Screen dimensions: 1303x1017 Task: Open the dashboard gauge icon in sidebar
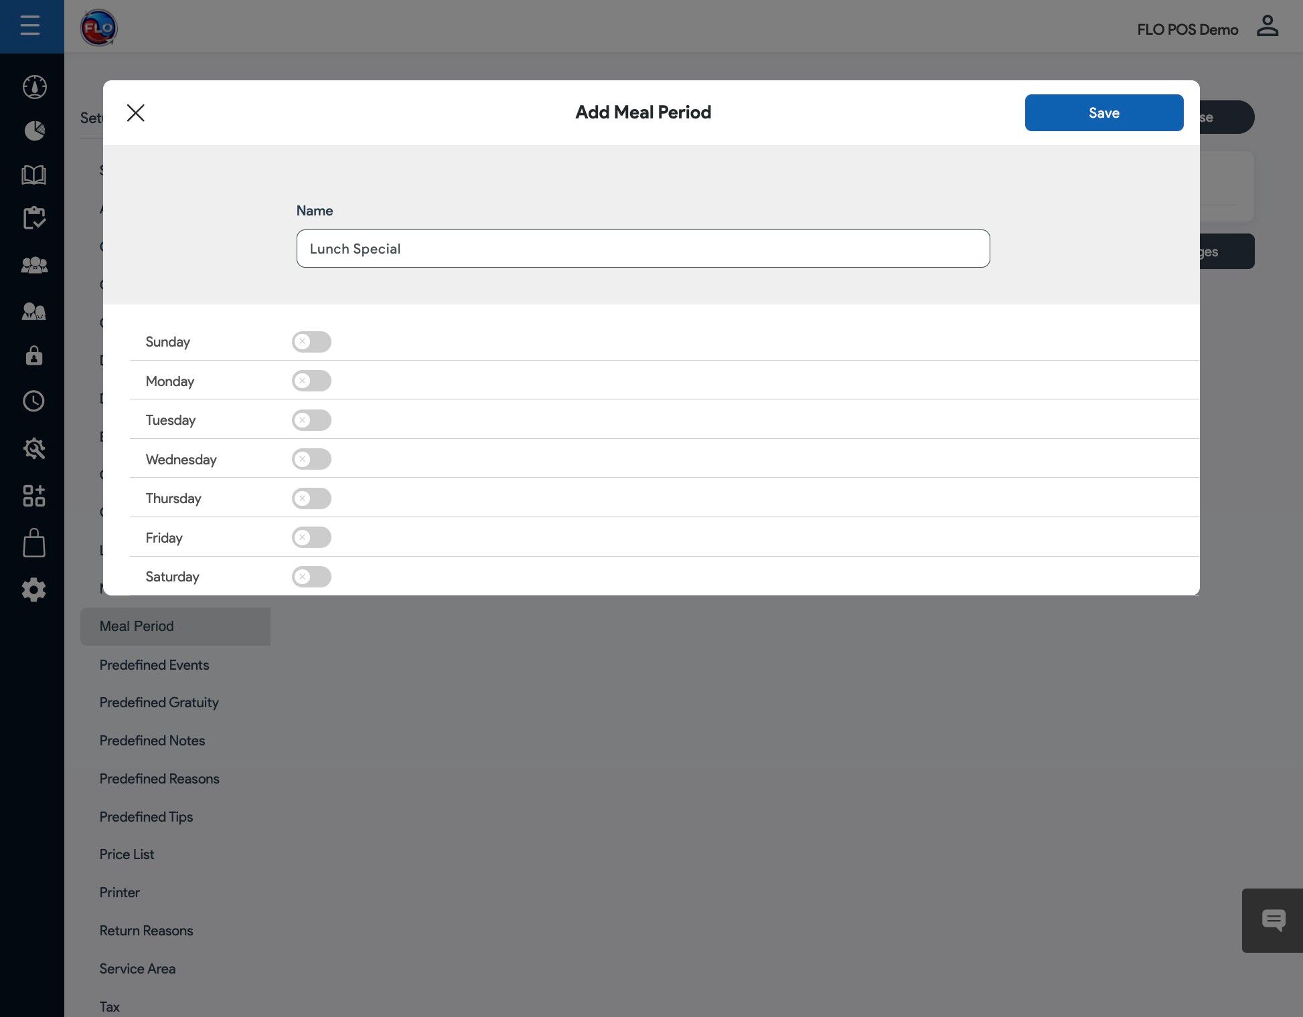click(x=34, y=87)
